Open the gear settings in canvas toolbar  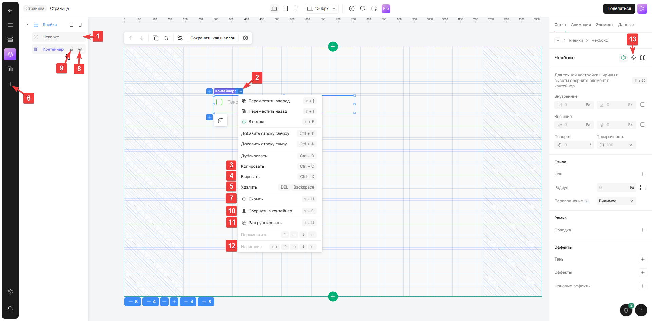click(x=246, y=38)
